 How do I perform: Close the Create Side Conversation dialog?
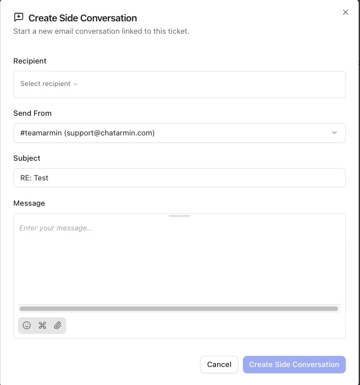tap(345, 12)
